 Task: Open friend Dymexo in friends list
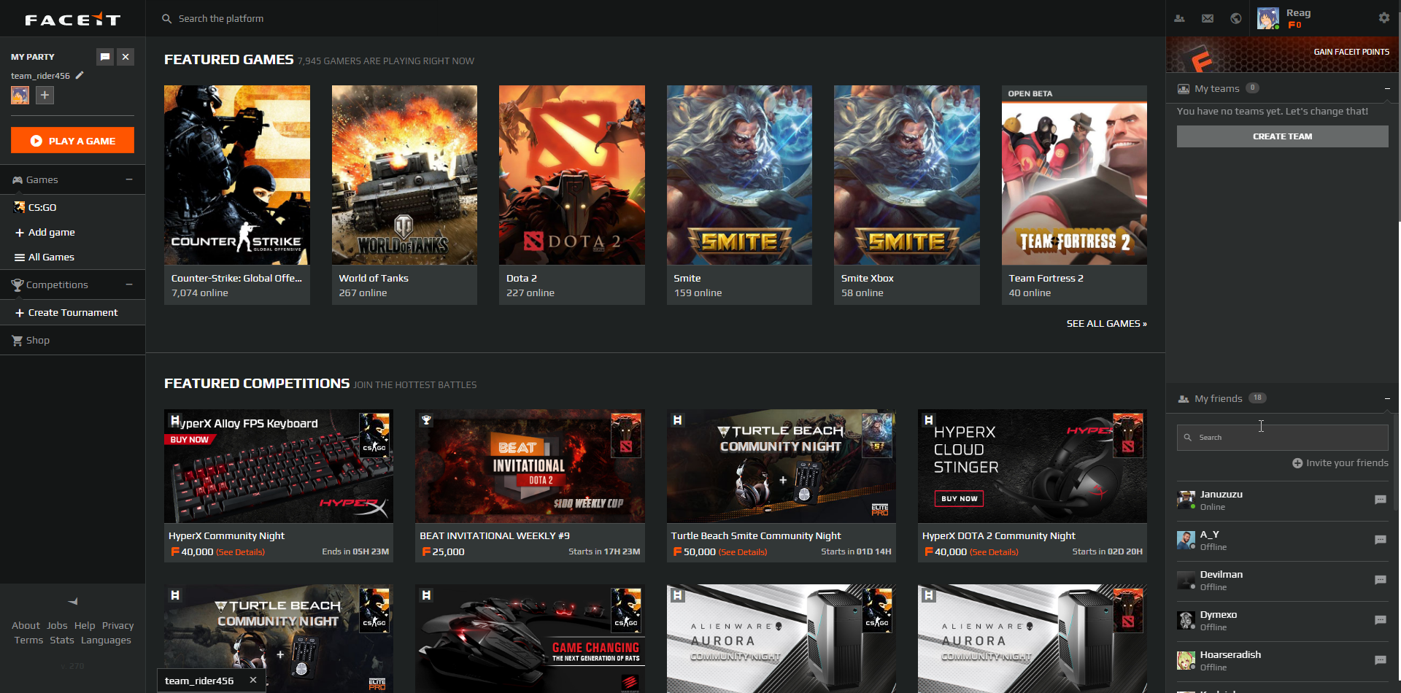coord(1282,620)
